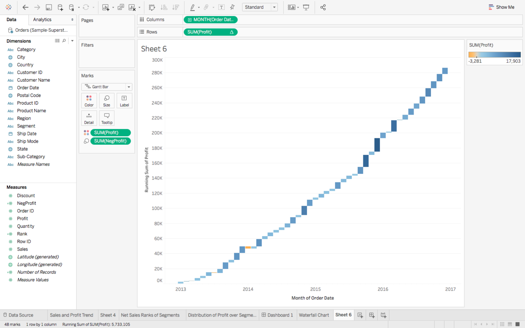The image size is (525, 328).
Task: Show filmstrip view in status bar
Action: pyautogui.click(x=510, y=324)
